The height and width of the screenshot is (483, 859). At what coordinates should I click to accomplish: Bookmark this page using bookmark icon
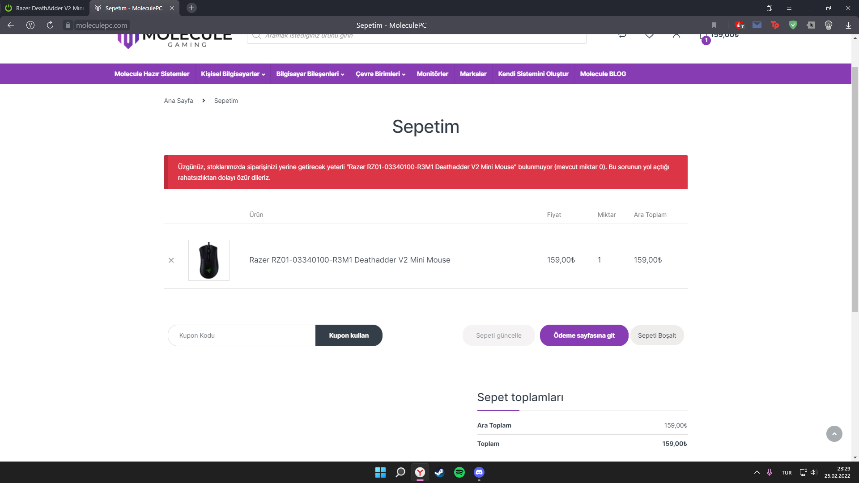coord(714,25)
